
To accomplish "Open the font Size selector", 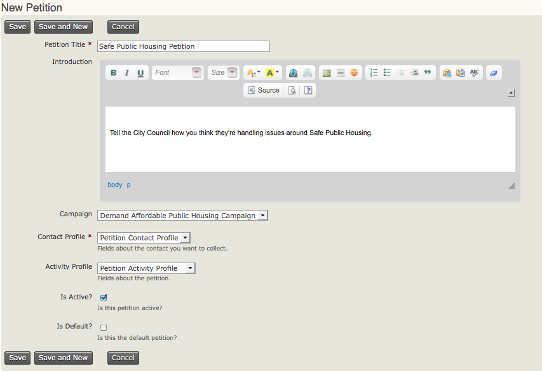I will click(x=222, y=73).
